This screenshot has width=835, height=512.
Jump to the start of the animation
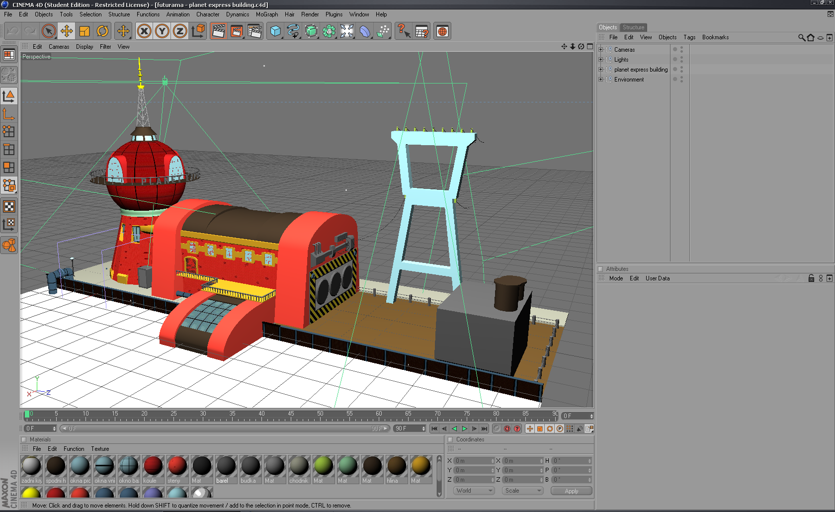pos(434,428)
